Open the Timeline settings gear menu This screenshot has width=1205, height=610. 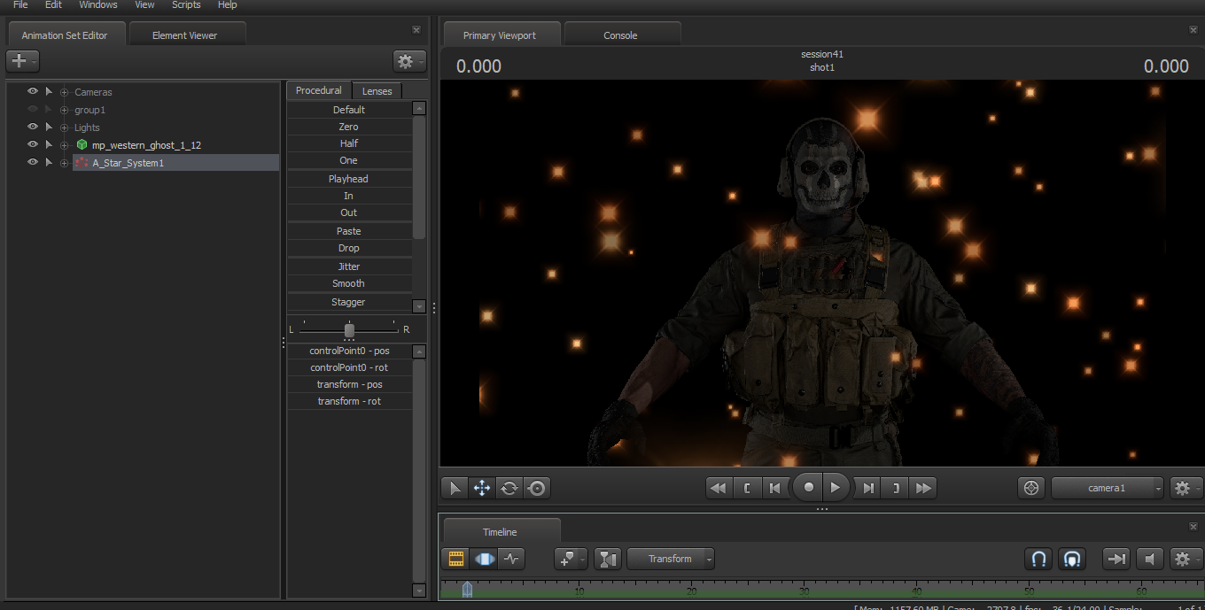point(1186,559)
